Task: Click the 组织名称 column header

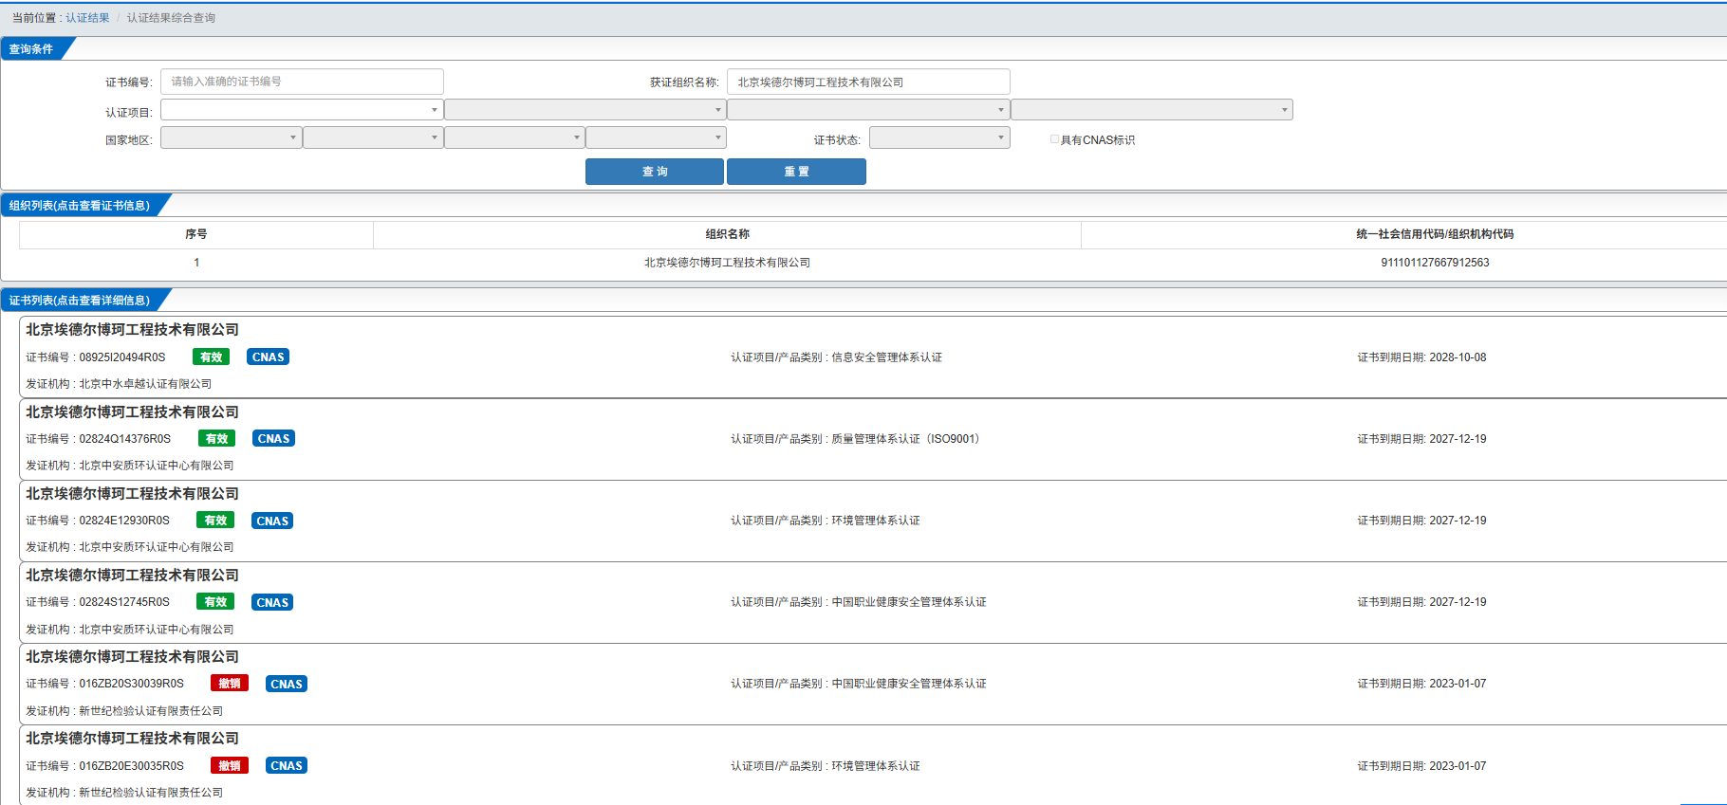Action: click(728, 234)
